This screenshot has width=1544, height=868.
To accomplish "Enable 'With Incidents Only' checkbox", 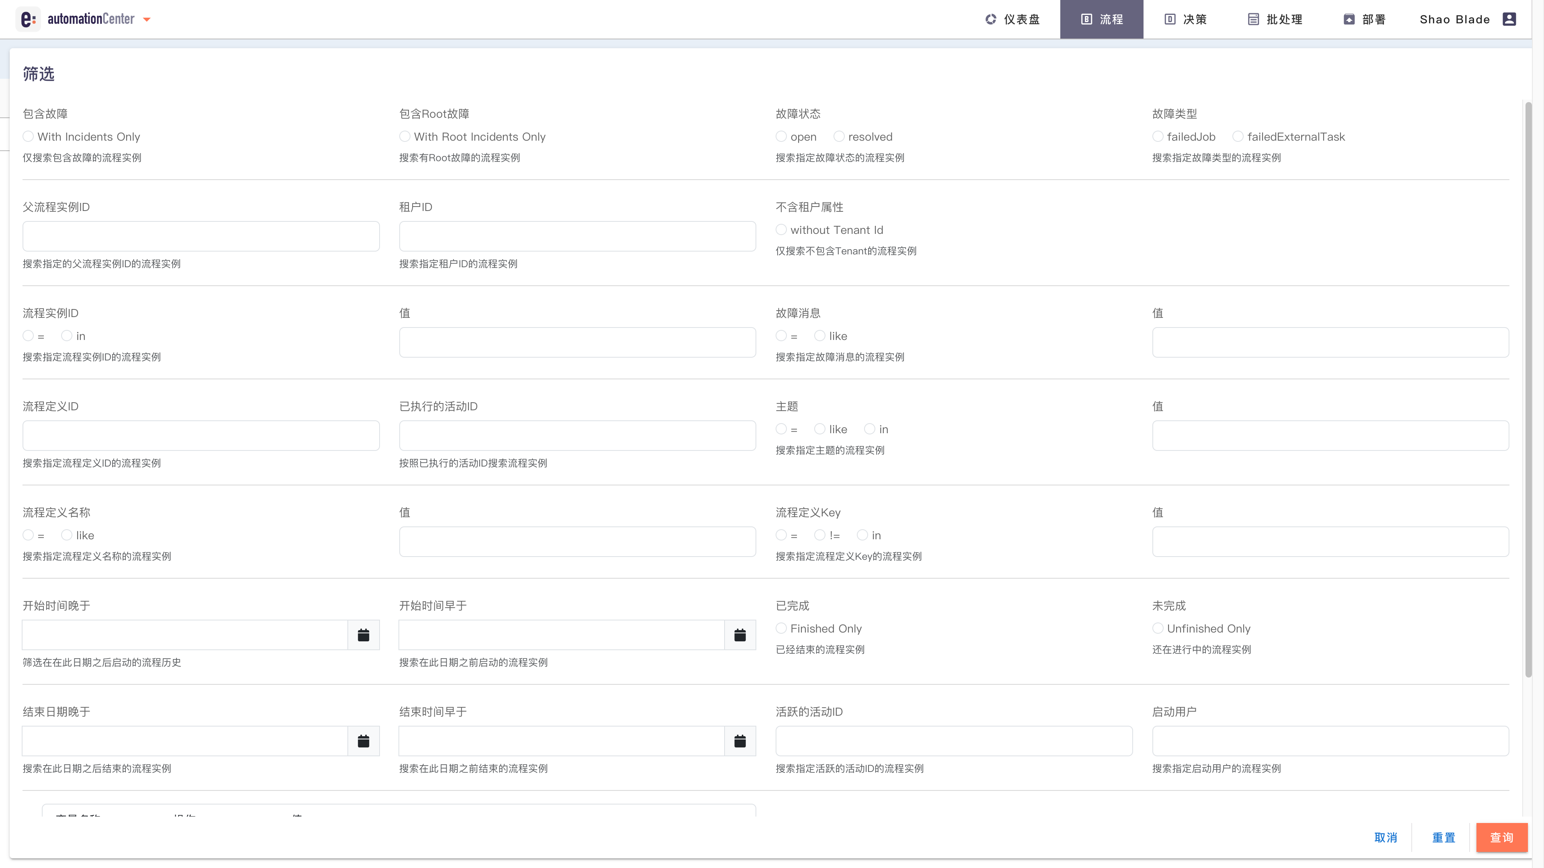I will pos(29,136).
